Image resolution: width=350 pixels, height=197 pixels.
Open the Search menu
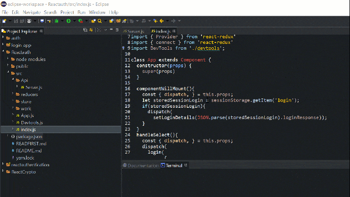50,12
